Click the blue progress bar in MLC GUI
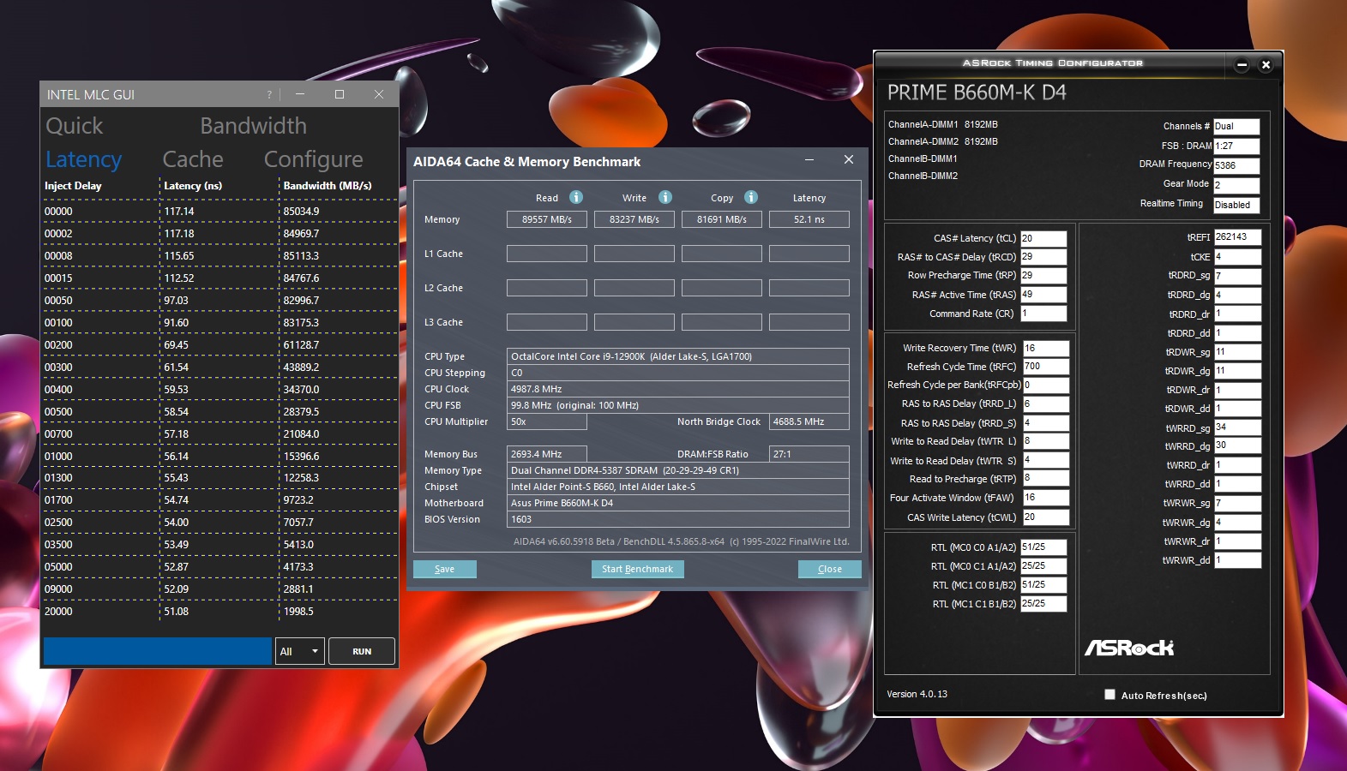Viewport: 1347px width, 771px height. click(157, 651)
